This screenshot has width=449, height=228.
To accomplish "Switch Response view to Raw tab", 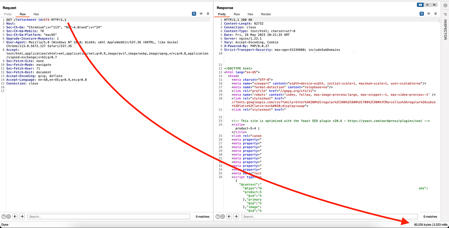I will [237, 14].
